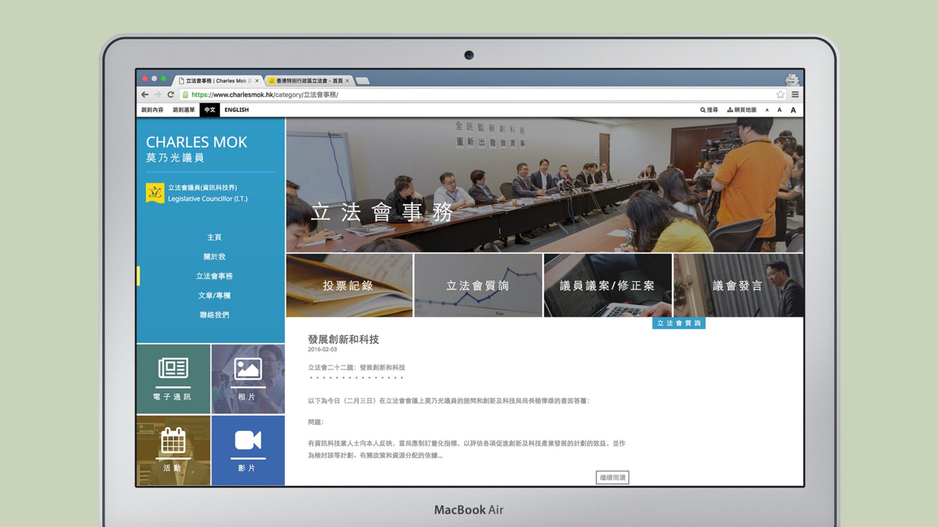
Task: Bookmark page with the star icon
Action: click(780, 95)
